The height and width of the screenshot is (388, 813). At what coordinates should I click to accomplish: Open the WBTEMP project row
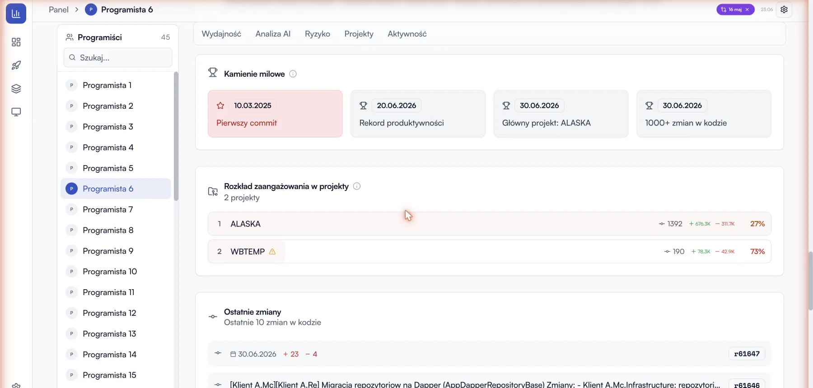[x=490, y=252]
